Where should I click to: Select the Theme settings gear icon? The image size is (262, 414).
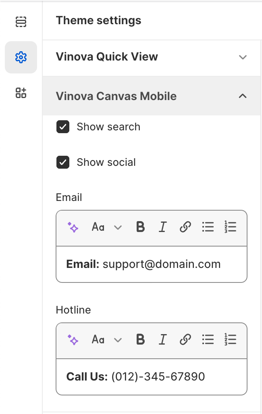[21, 57]
